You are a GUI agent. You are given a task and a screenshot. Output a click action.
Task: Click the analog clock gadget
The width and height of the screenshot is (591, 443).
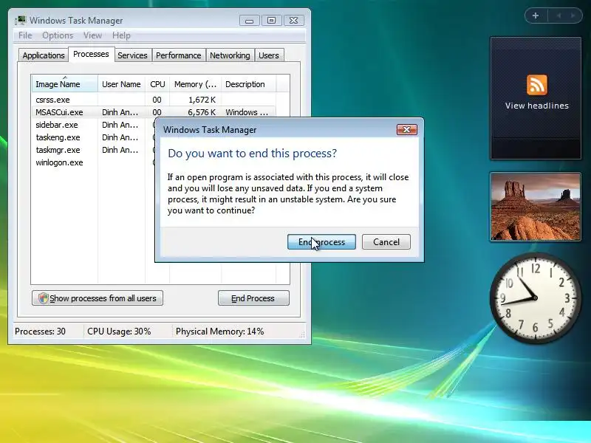pos(535,298)
